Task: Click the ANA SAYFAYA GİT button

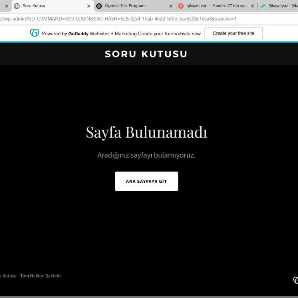Action: click(146, 181)
